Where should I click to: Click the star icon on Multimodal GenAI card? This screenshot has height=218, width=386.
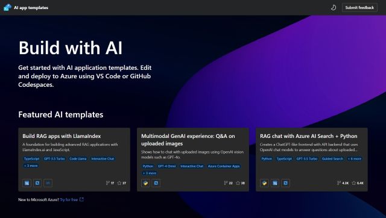(238, 183)
